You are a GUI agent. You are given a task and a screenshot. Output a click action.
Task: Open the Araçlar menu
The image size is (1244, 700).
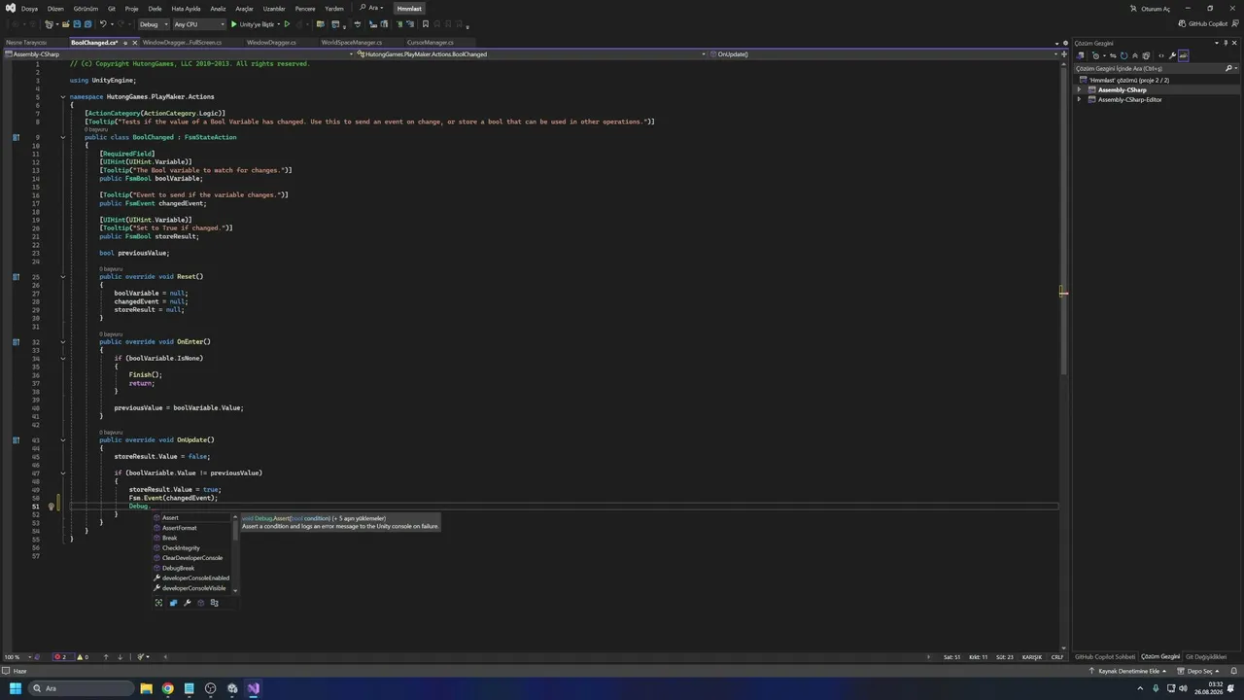pos(244,8)
